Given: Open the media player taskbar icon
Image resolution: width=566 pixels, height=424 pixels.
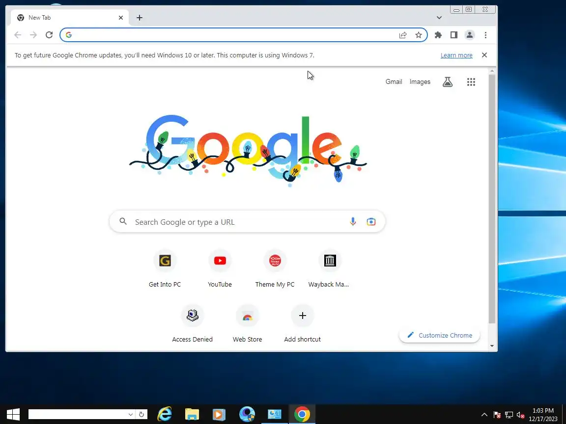Looking at the screenshot, I should tap(219, 414).
